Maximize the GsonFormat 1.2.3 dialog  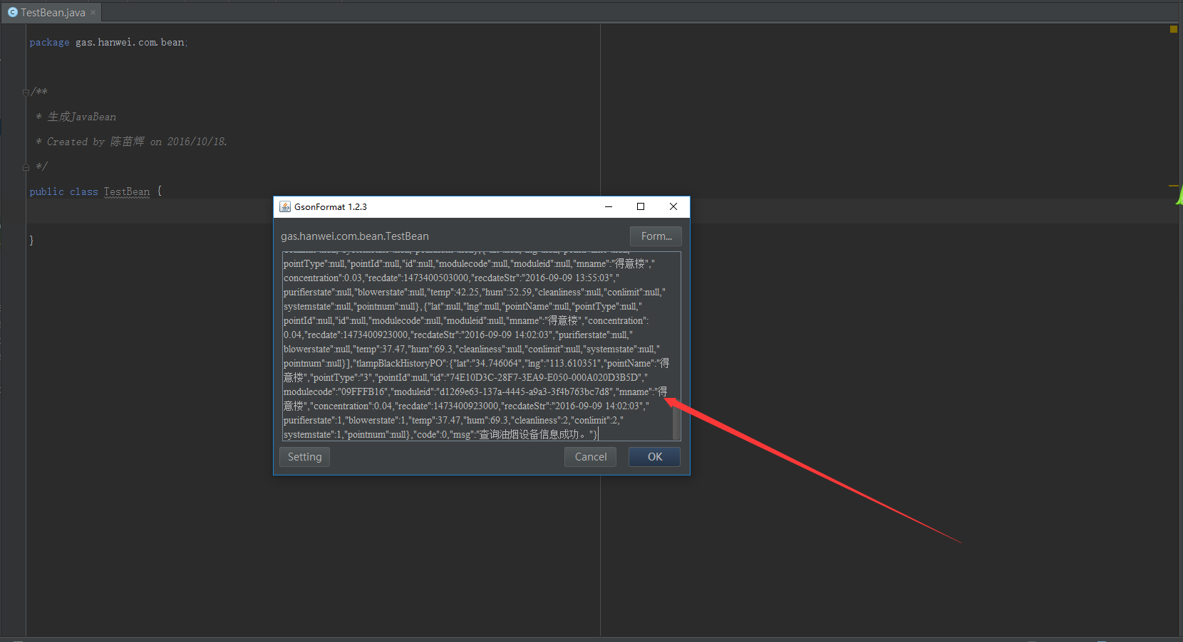(641, 207)
